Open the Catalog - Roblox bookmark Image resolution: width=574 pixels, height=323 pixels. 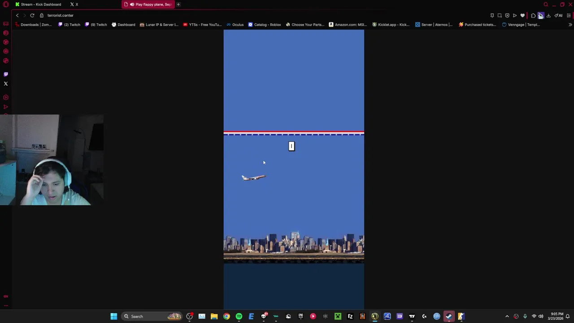coord(265,25)
